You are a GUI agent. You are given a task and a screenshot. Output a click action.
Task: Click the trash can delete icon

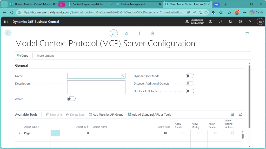click(x=152, y=33)
